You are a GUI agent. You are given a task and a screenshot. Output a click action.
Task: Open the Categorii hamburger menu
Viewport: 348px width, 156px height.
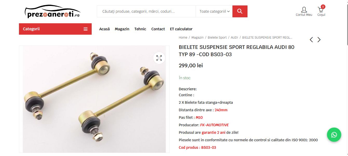[x=55, y=29]
